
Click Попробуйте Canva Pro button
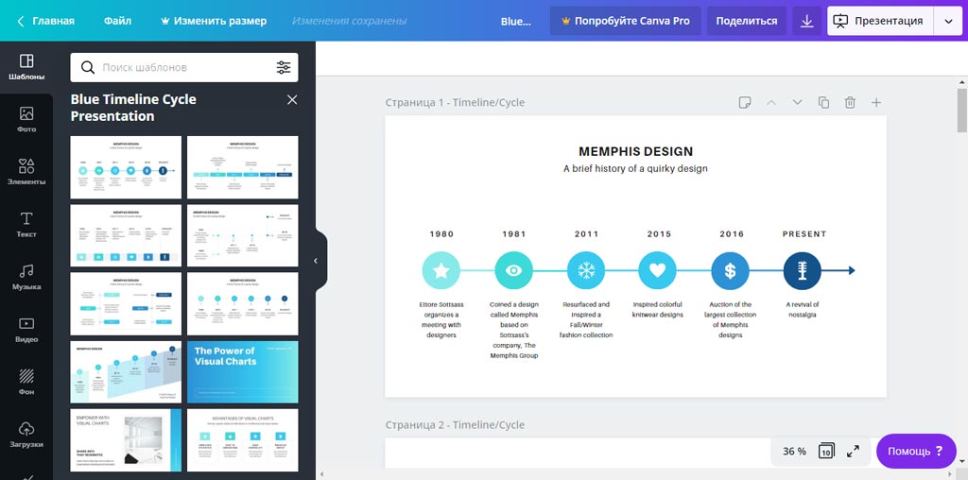(625, 21)
